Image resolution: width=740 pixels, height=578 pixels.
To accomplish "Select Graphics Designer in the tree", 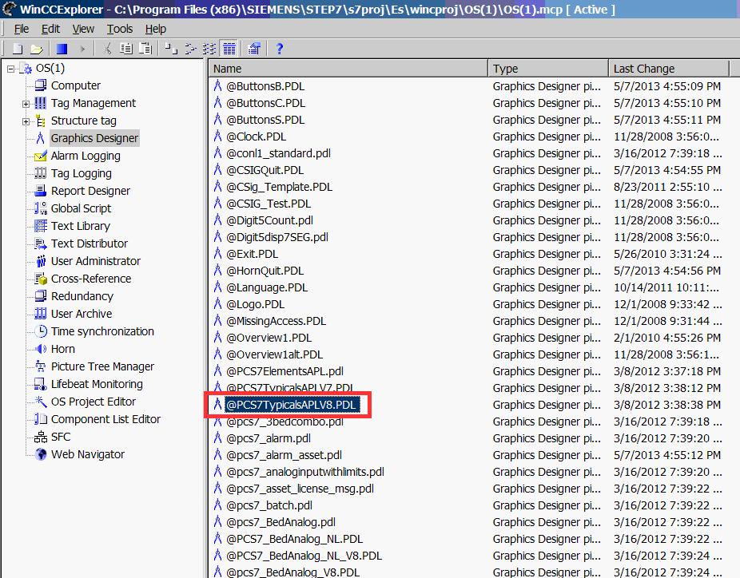I will point(94,138).
